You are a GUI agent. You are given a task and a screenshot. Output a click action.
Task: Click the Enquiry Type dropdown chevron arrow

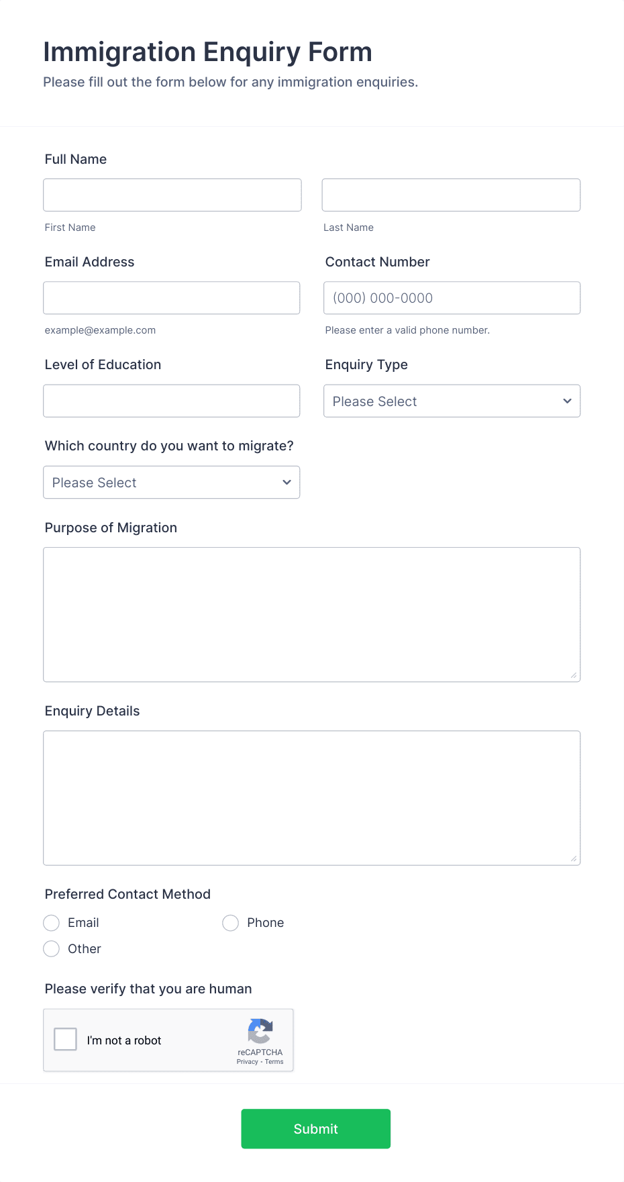[567, 401]
